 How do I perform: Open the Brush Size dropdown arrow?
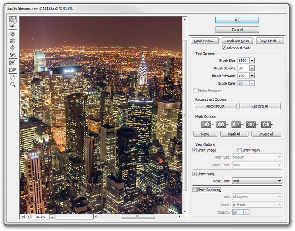[252, 61]
